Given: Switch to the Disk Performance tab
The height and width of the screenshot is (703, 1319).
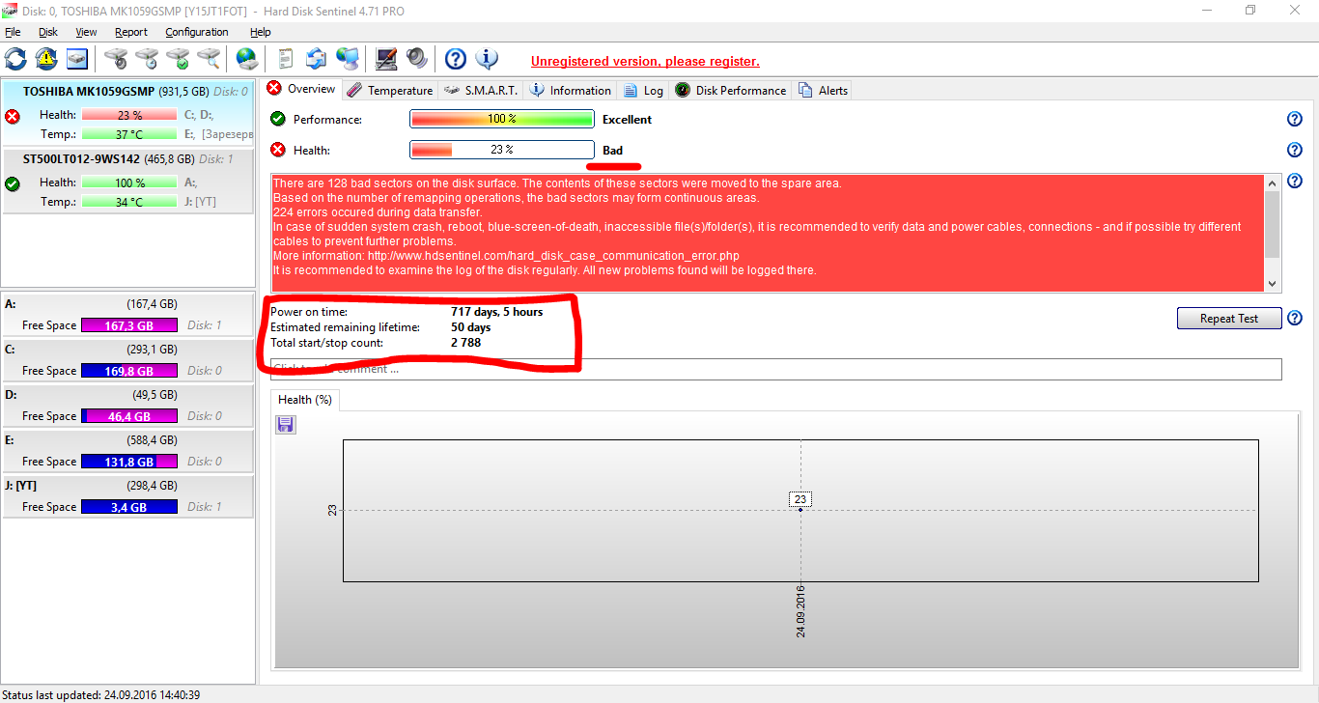Looking at the screenshot, I should coord(731,91).
